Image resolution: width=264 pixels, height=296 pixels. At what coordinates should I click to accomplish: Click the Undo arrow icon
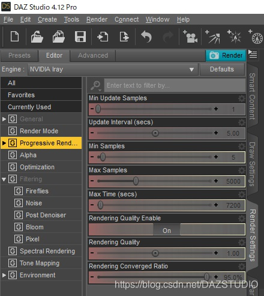click(146, 37)
